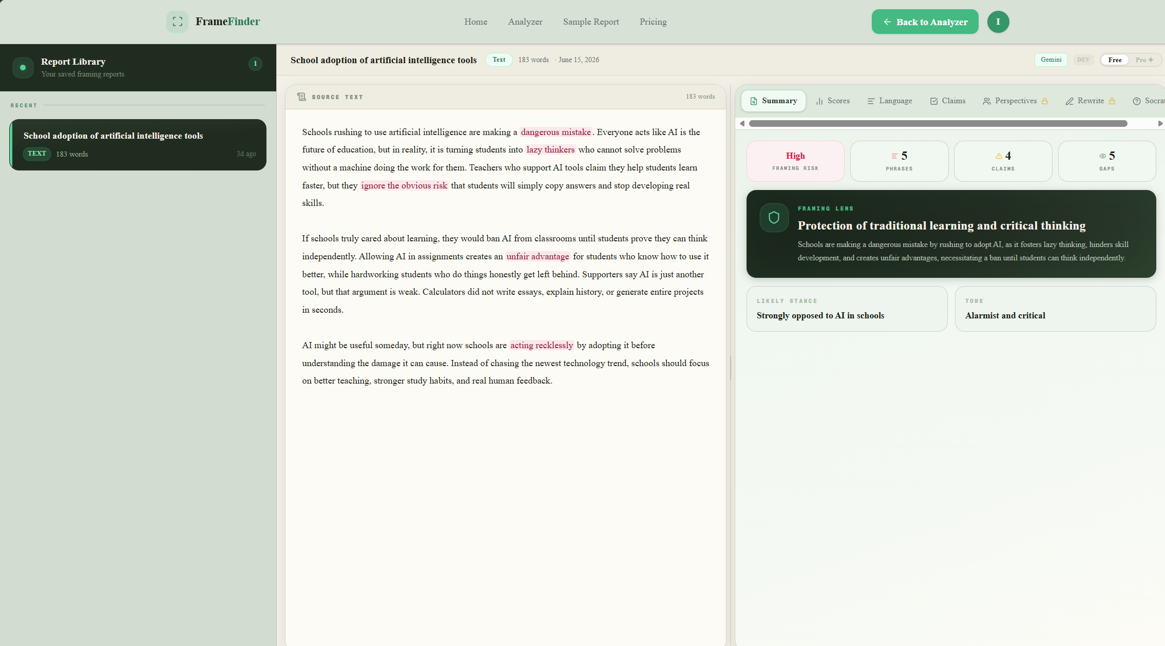Switch to the Claims tab
The height and width of the screenshot is (646, 1165).
click(948, 101)
